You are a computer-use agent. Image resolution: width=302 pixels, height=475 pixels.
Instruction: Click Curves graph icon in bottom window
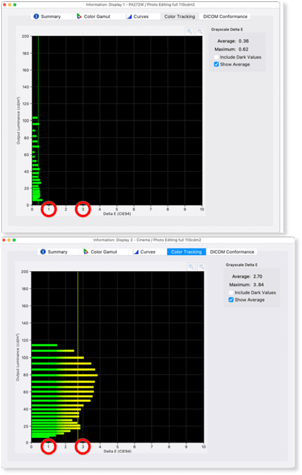pos(136,251)
